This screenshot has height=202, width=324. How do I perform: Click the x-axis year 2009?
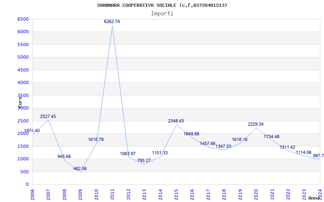(80, 194)
